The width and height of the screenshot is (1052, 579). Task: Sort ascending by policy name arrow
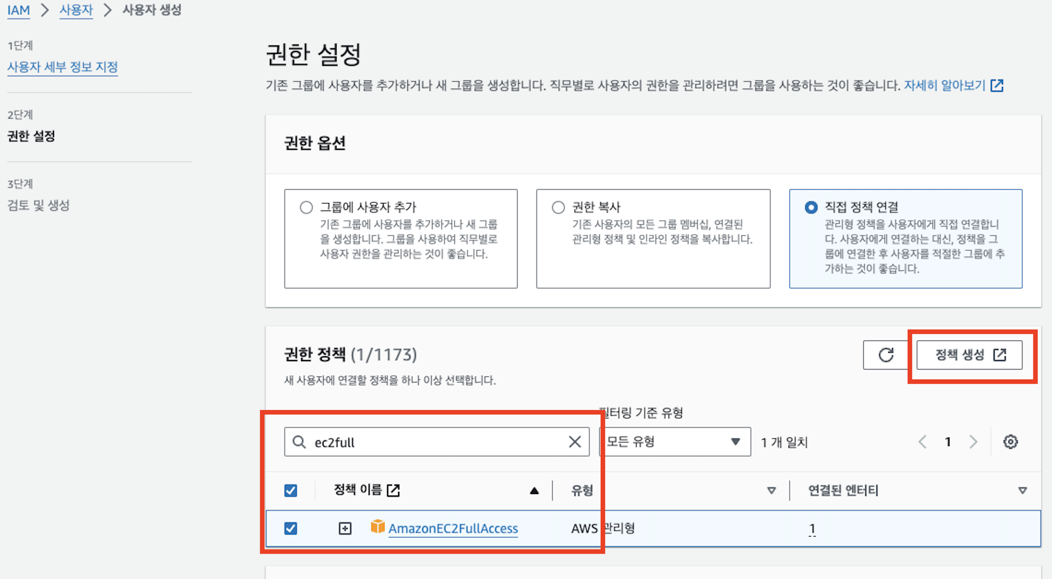pyautogui.click(x=534, y=491)
